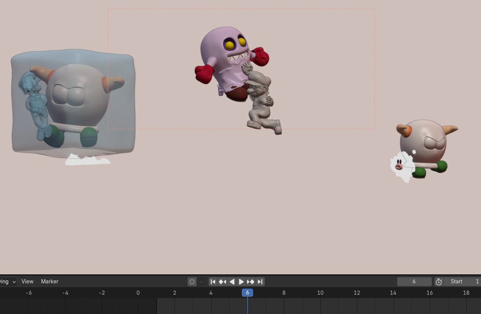The width and height of the screenshot is (481, 314).
Task: Click frame 8 on the timeline ruler
Action: (x=284, y=293)
